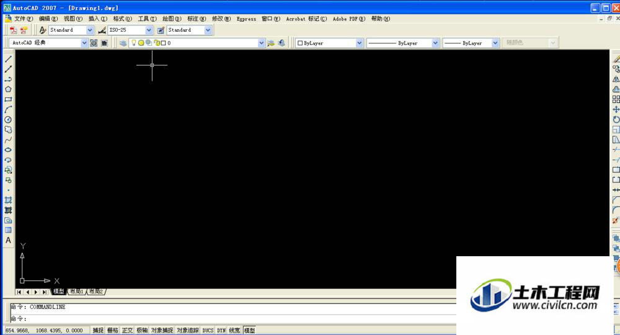
Task: Select the Move tool in the Modify toolbar
Action: (616, 110)
